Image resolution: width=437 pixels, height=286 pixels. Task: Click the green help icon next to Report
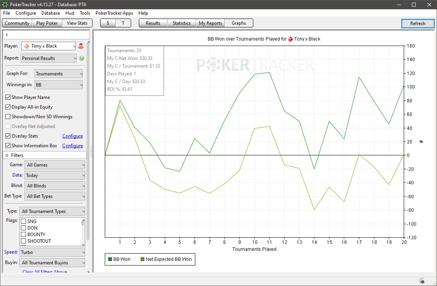click(82, 58)
